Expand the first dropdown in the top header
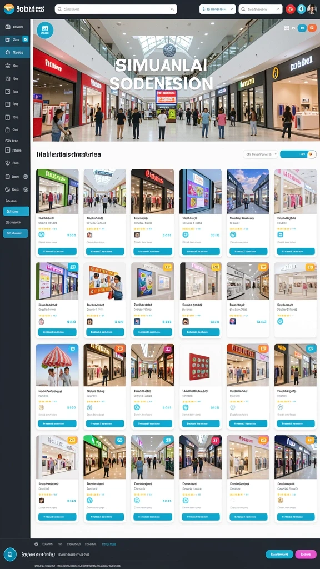Image resolution: width=320 pixels, height=569 pixels. [x=217, y=9]
